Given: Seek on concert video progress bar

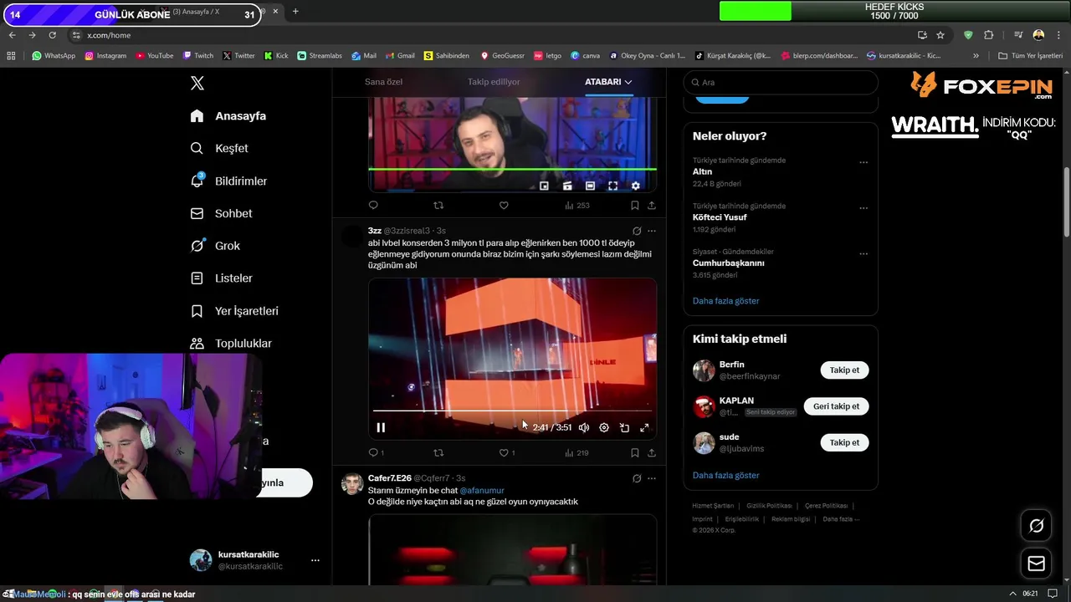Looking at the screenshot, I should click(512, 411).
